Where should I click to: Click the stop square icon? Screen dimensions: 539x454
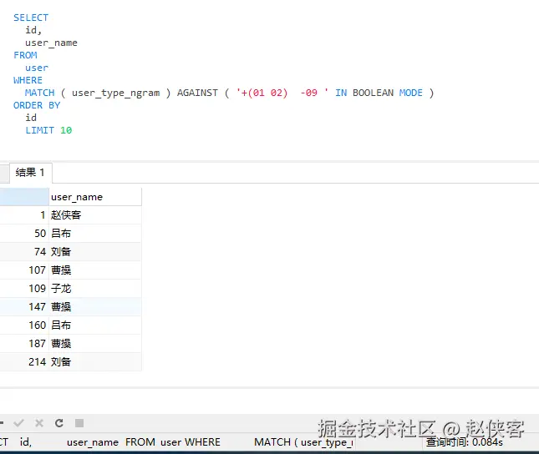[x=79, y=423]
